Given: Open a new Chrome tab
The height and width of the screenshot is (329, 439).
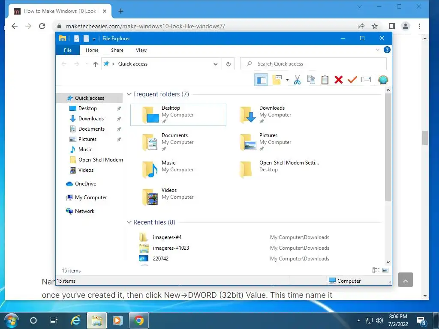Looking at the screenshot, I should [120, 11].
